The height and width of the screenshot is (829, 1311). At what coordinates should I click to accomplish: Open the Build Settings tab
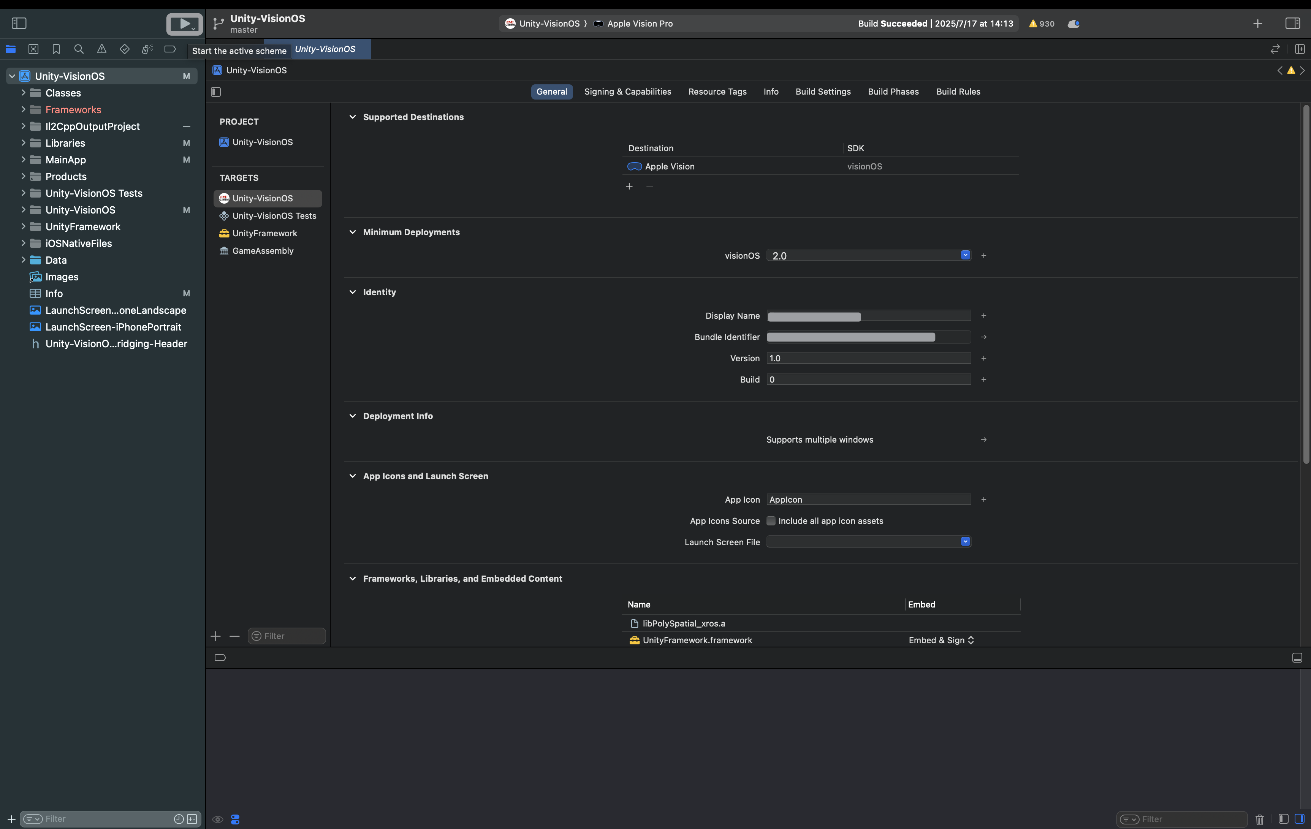[823, 92]
